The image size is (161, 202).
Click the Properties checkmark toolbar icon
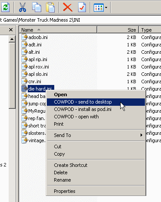[x=82, y=7]
